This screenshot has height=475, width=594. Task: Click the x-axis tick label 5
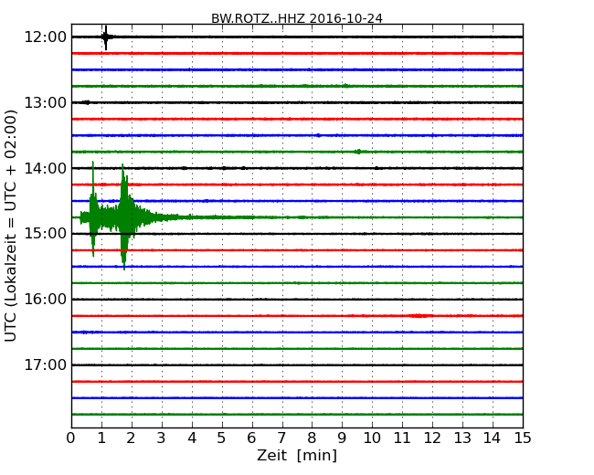click(222, 438)
